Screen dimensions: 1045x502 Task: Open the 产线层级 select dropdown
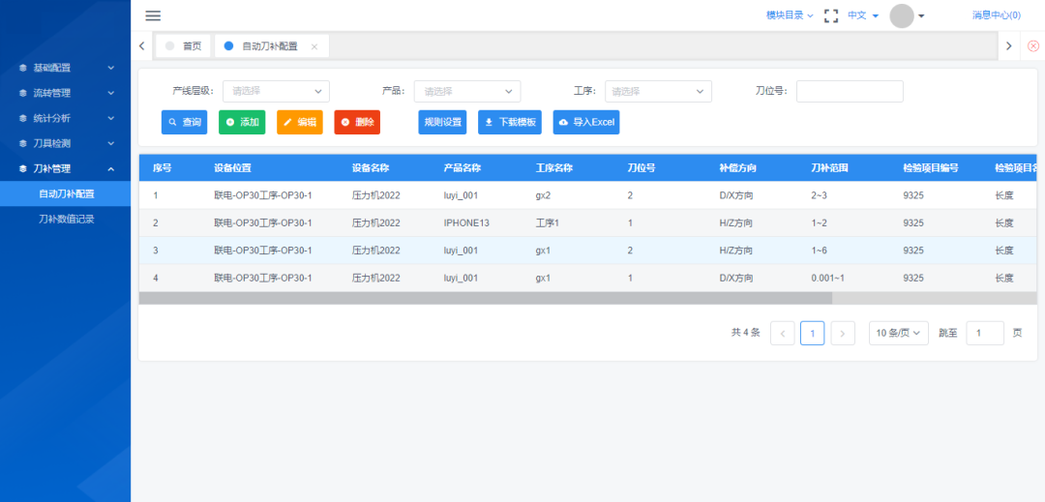276,91
